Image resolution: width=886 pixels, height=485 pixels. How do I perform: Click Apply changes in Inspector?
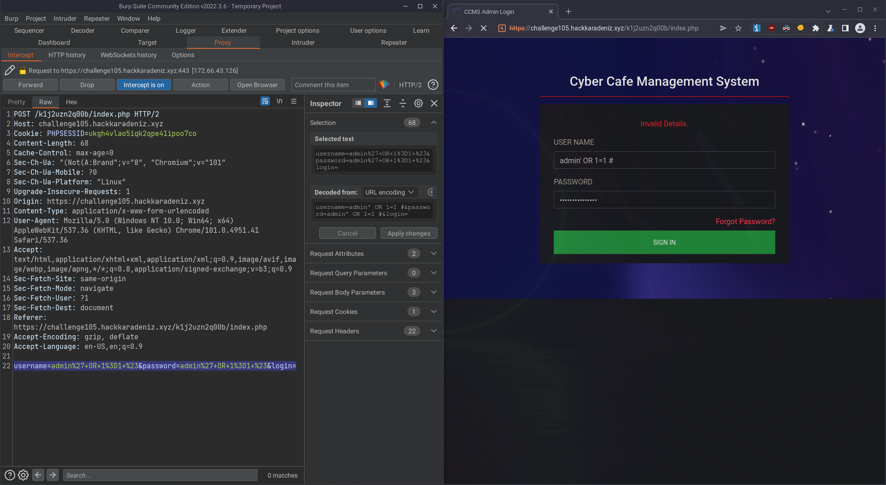[409, 233]
